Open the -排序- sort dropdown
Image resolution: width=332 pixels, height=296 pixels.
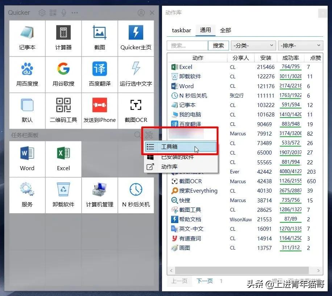300,45
